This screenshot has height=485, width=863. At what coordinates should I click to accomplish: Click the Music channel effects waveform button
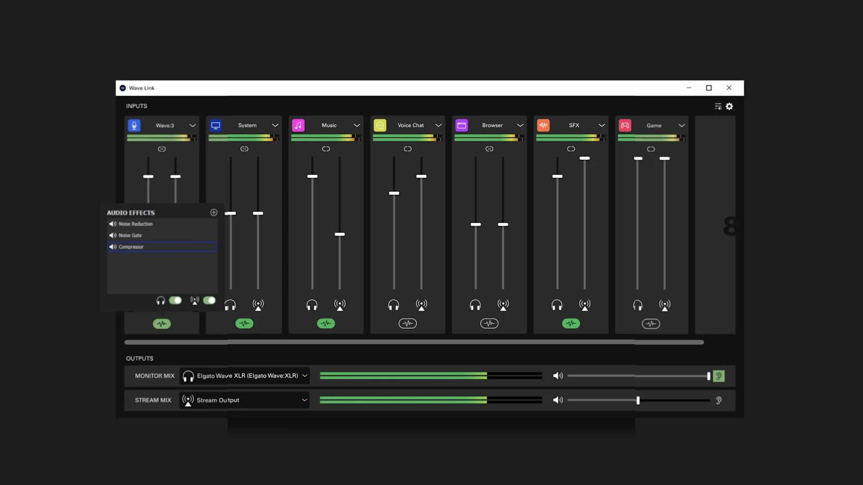pyautogui.click(x=326, y=323)
